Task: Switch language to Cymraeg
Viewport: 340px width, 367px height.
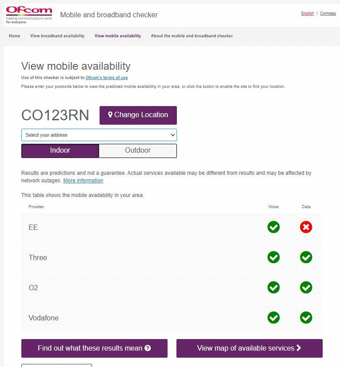Action: (328, 13)
